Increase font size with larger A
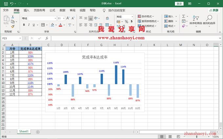Screen dimensions: 223x139 pyautogui.click(x=68, y=18)
